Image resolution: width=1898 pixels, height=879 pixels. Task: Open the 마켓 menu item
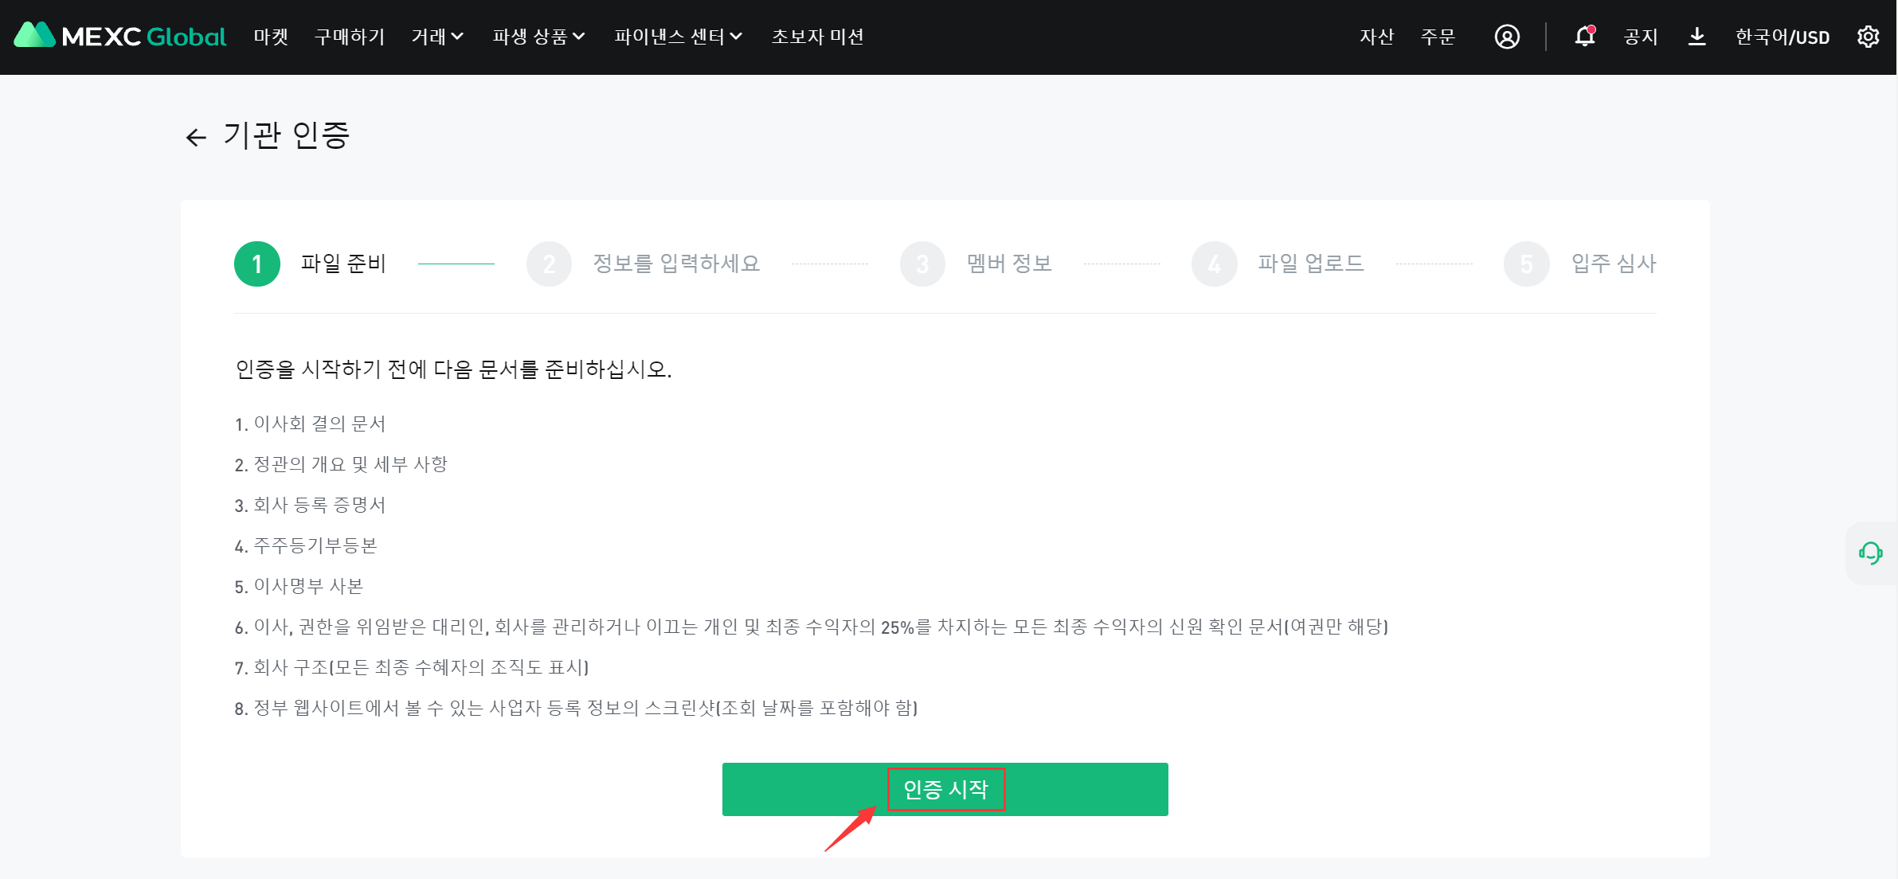pos(271,37)
